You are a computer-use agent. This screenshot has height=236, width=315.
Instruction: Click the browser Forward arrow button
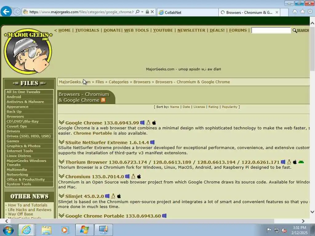tap(17, 12)
